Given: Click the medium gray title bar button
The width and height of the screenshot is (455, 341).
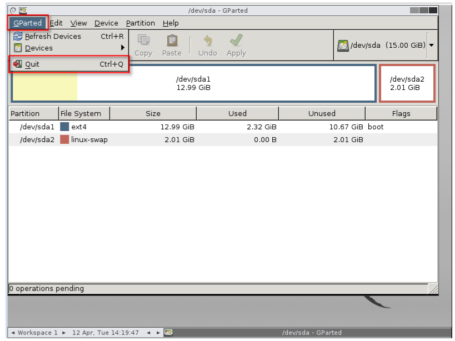Looking at the screenshot, I should pyautogui.click(x=424, y=11).
